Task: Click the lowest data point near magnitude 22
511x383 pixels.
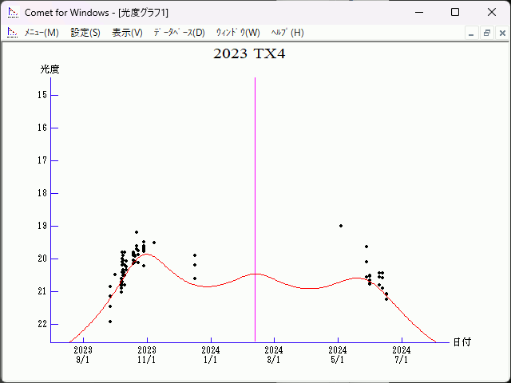Action: 110,322
